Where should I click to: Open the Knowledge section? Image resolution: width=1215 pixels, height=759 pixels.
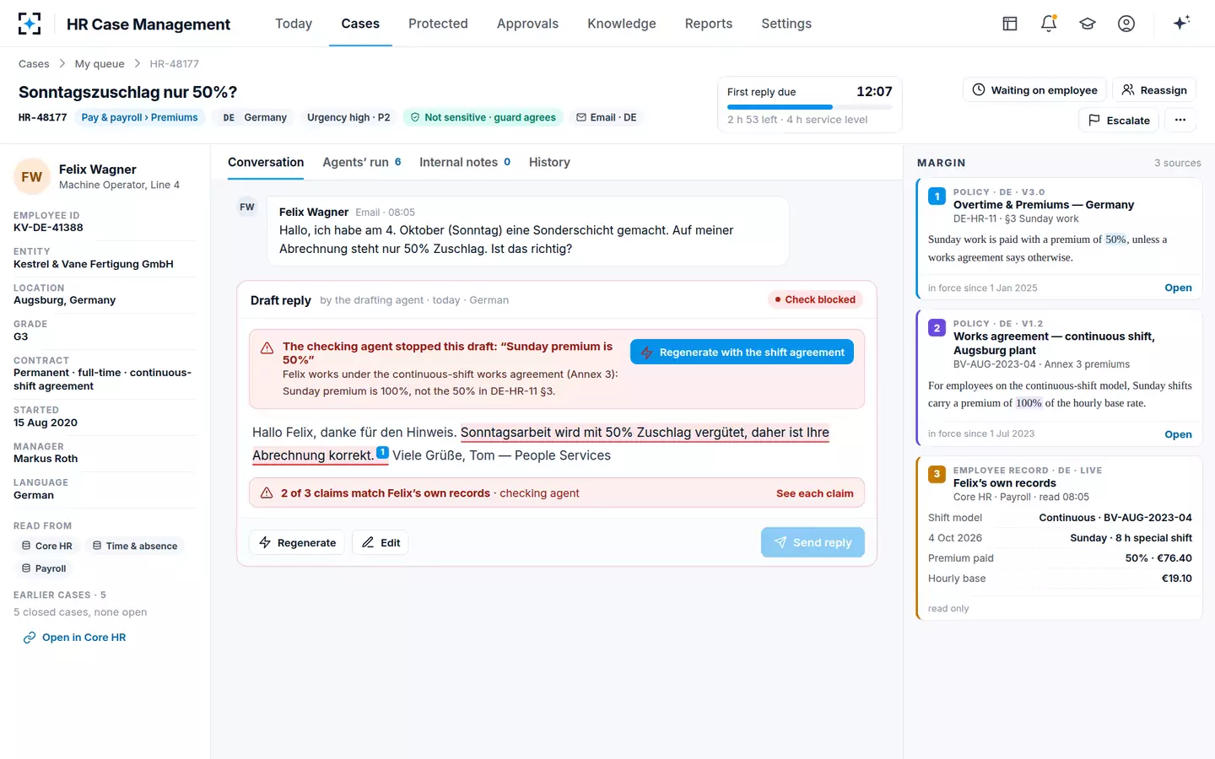[622, 24]
